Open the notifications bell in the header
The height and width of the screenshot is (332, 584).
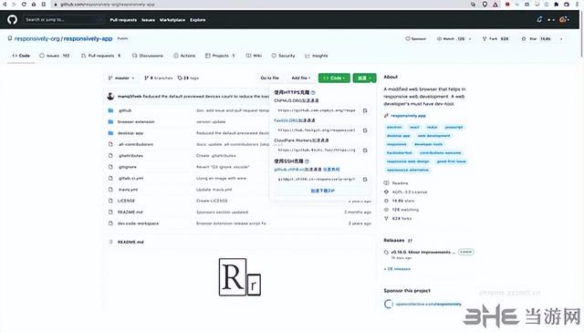tap(539, 19)
